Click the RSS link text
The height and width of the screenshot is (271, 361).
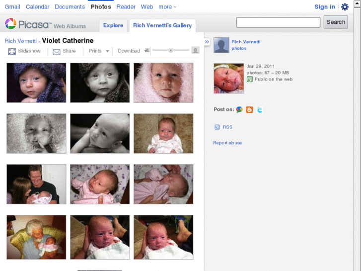point(227,127)
